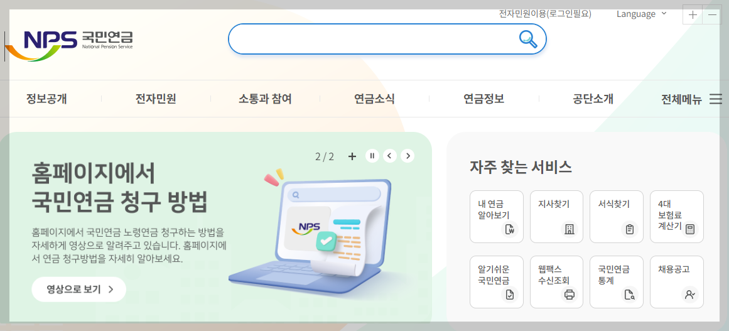Click the magnifier search icon

click(x=527, y=39)
